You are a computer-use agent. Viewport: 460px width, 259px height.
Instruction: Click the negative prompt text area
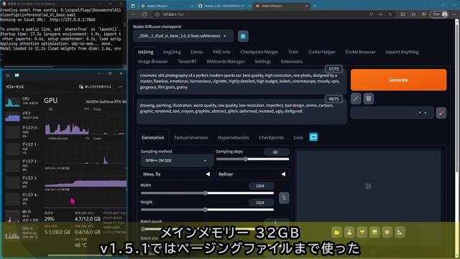241,112
